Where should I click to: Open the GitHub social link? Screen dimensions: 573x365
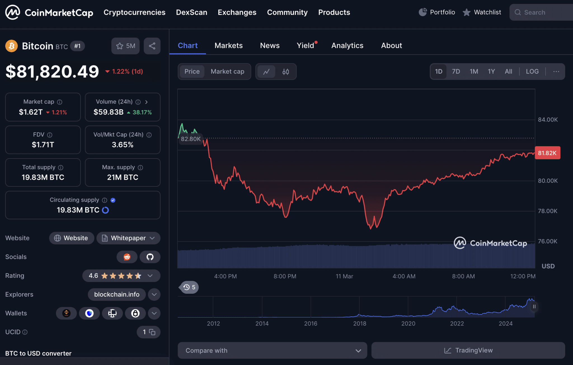click(x=150, y=257)
